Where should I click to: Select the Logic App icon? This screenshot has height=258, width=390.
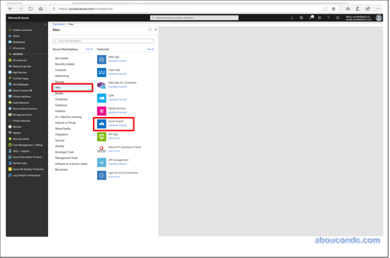coord(102,72)
